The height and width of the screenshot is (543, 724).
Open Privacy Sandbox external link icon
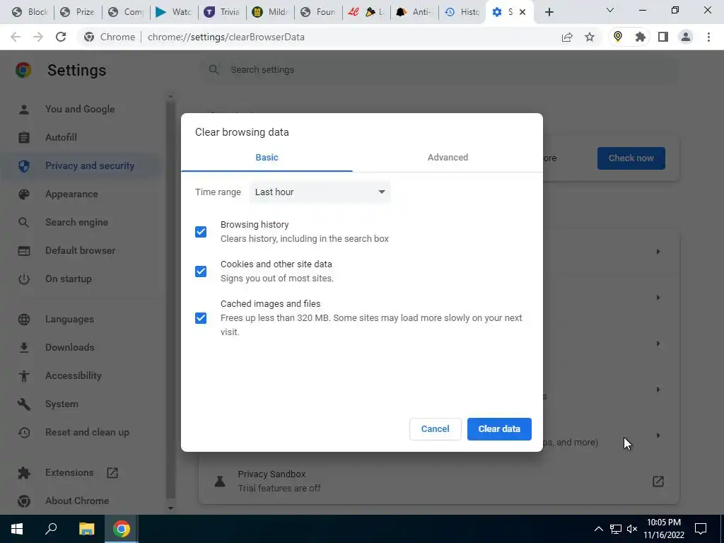[658, 481]
